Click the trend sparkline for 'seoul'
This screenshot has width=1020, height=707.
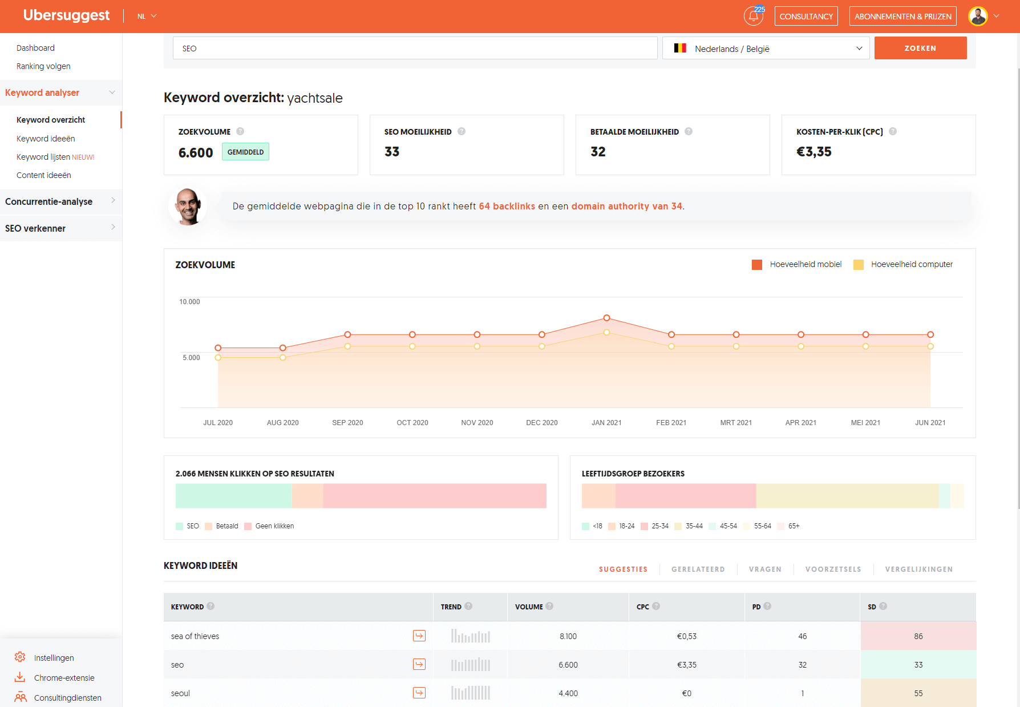click(x=471, y=693)
